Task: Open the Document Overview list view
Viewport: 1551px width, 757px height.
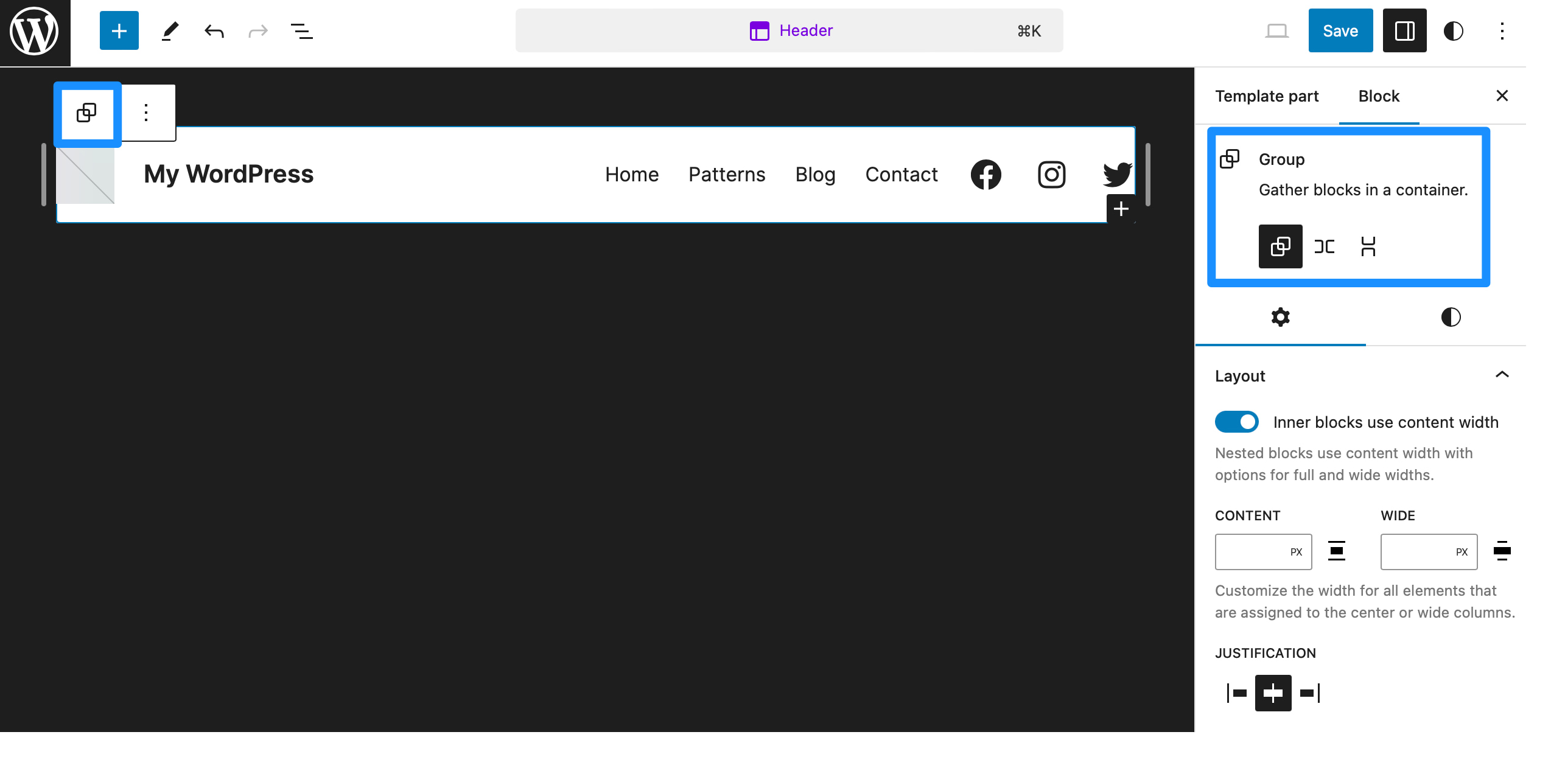Action: point(301,30)
